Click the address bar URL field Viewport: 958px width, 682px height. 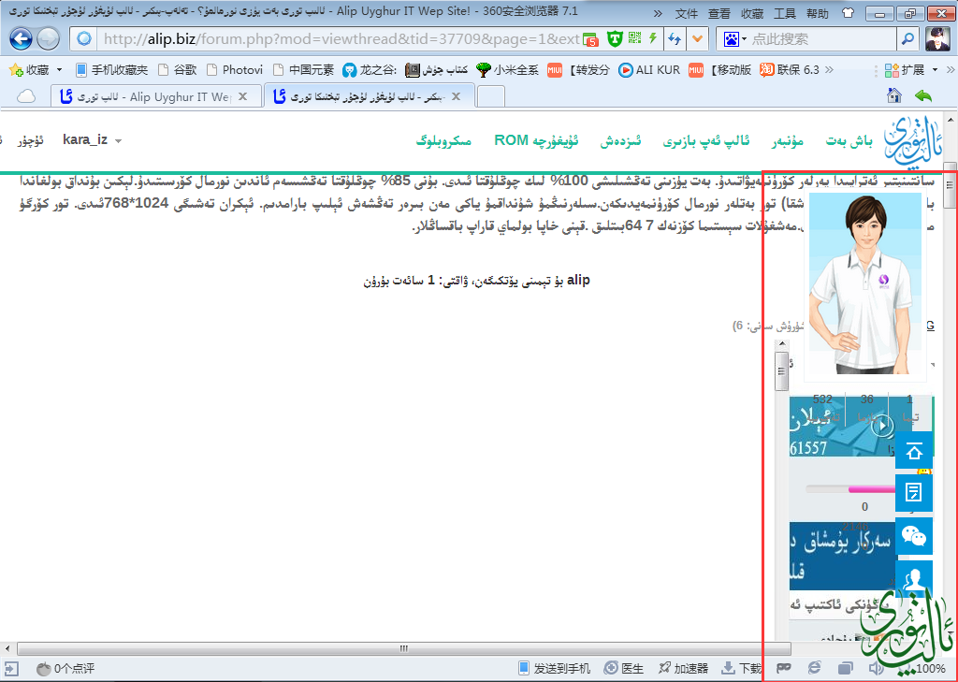[341, 39]
